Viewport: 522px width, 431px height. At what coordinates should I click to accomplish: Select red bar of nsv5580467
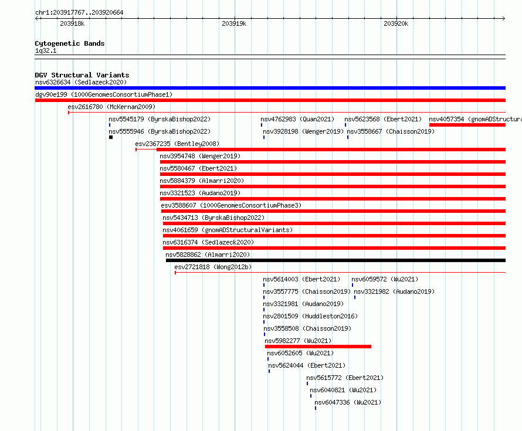point(333,174)
